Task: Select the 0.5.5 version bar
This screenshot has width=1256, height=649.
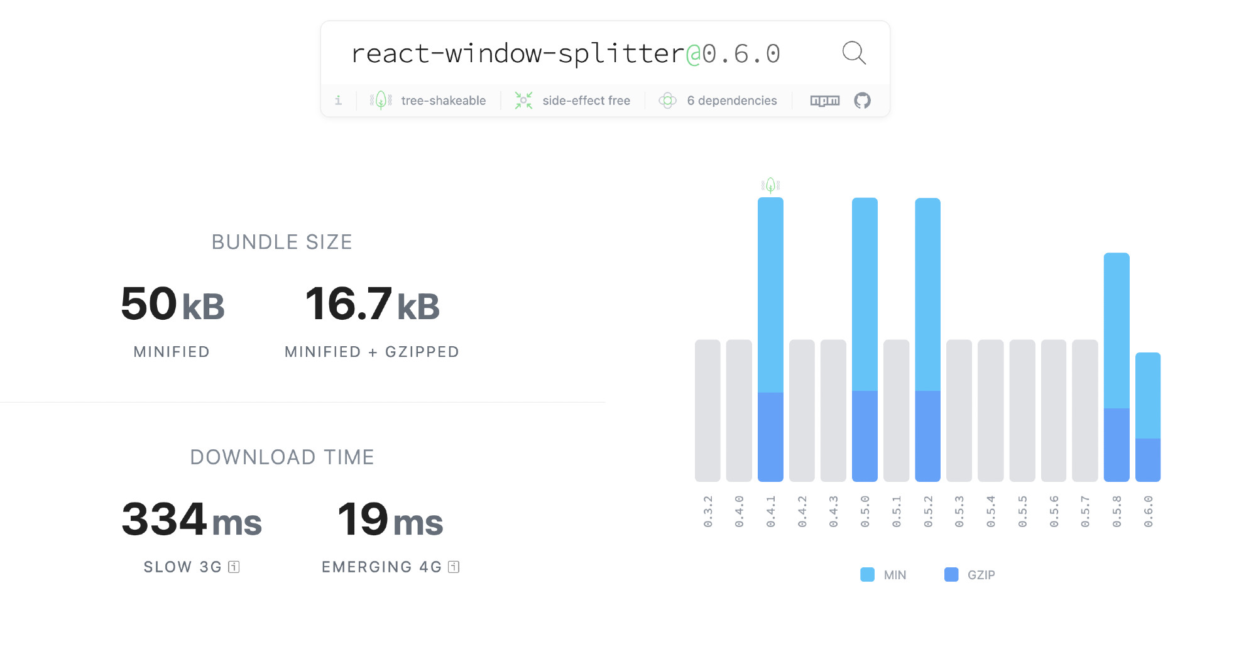Action: coord(1022,411)
